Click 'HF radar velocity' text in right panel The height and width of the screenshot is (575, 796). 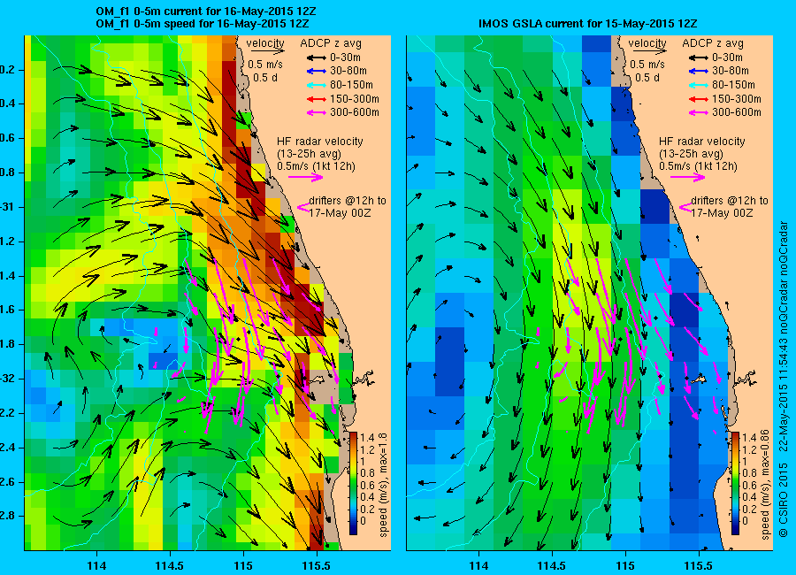pos(702,142)
